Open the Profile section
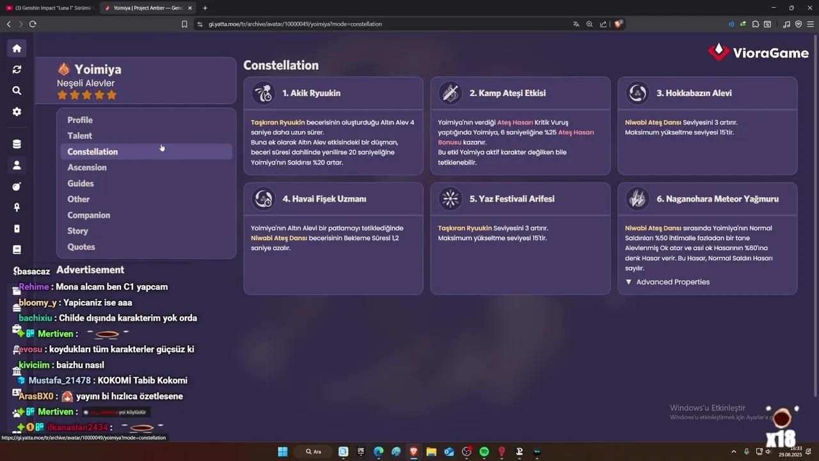Image resolution: width=819 pixels, height=461 pixels. coord(146,120)
